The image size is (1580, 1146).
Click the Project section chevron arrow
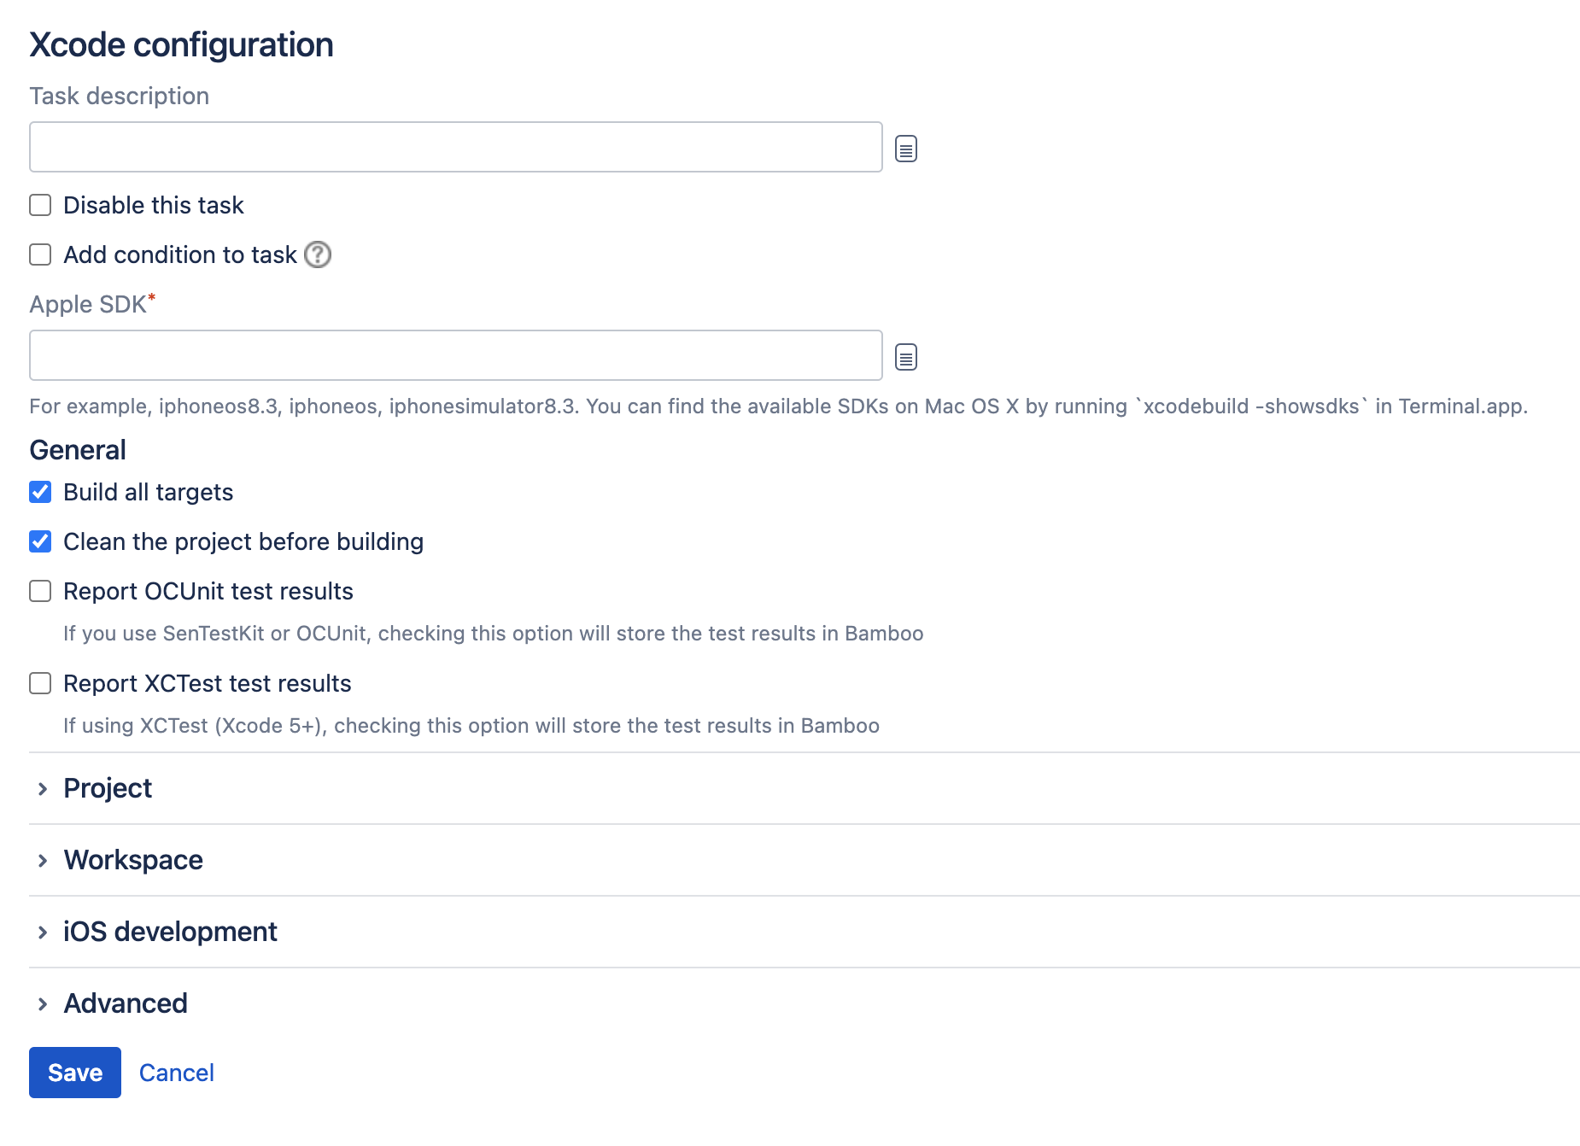43,788
